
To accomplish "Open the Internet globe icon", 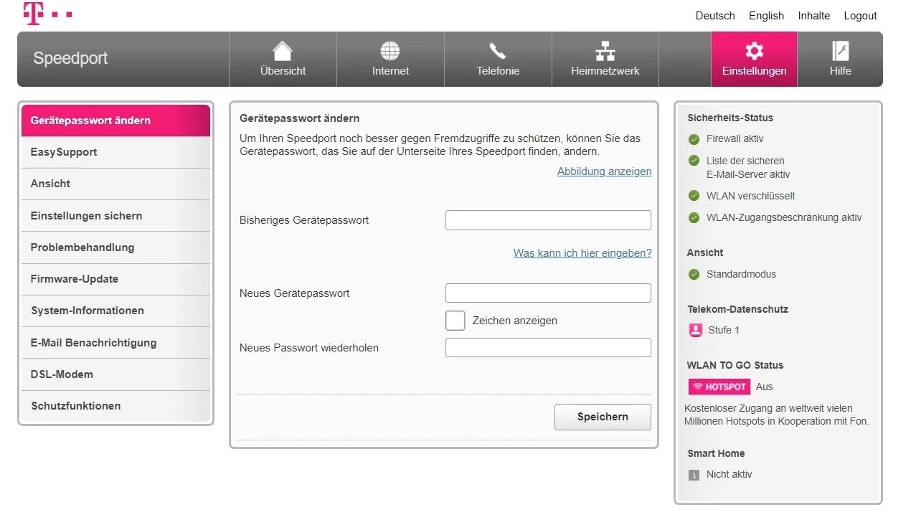I will tap(390, 51).
